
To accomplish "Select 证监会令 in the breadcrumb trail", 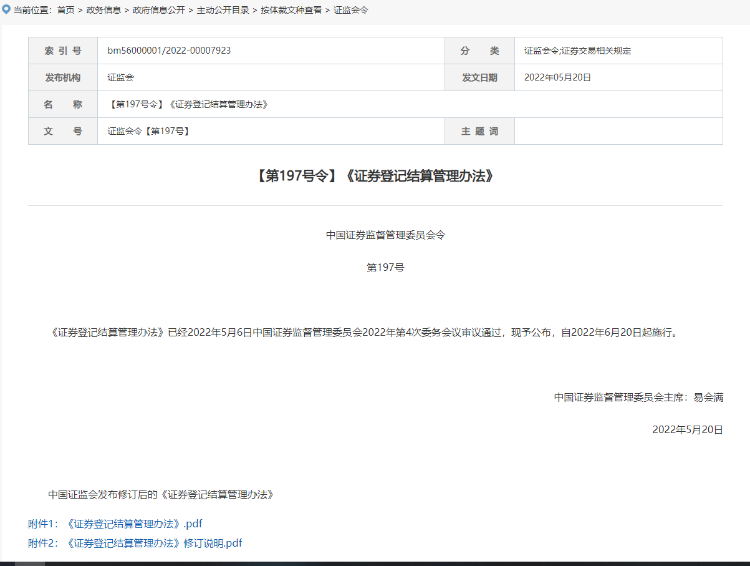I will click(352, 10).
